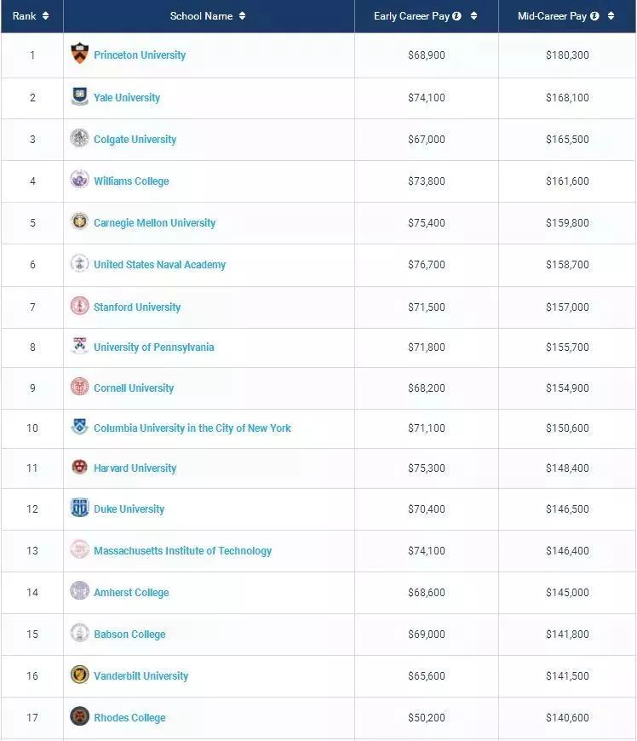Open Massachusetts Institute of Technology link
Image resolution: width=637 pixels, height=741 pixels.
(182, 550)
